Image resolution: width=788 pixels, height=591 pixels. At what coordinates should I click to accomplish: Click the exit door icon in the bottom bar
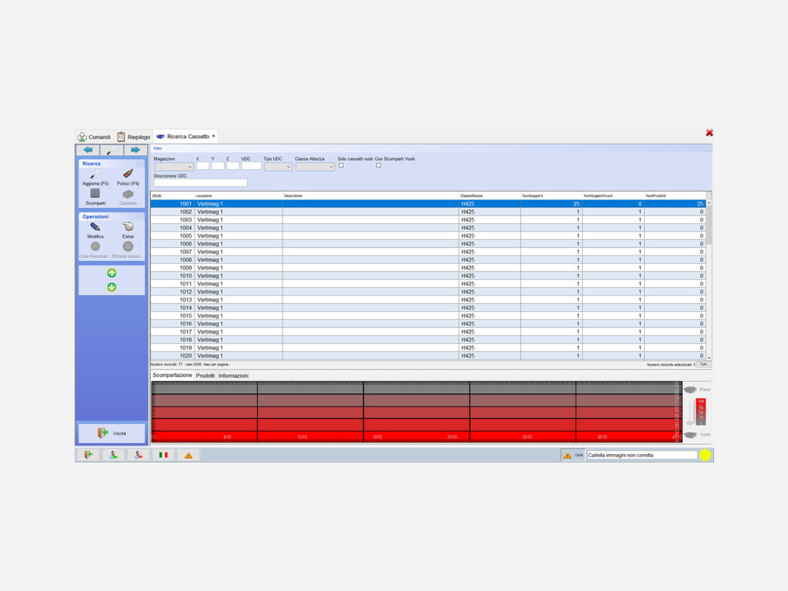pyautogui.click(x=88, y=456)
